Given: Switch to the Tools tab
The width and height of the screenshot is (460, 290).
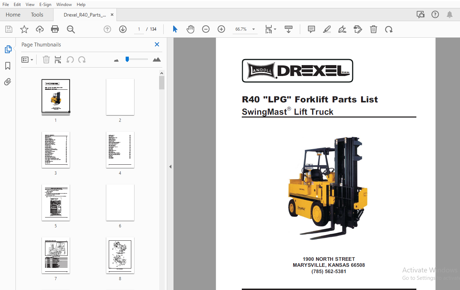Looking at the screenshot, I should (x=37, y=15).
